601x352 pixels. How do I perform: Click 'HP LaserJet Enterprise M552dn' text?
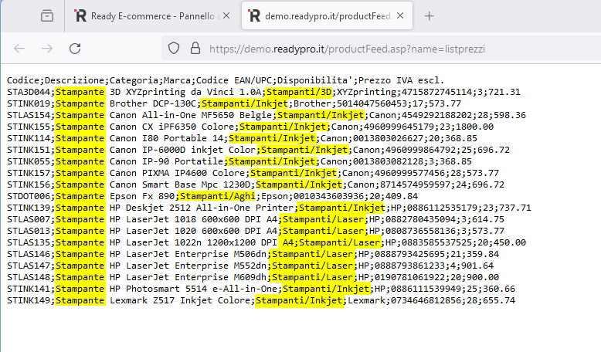pos(188,266)
